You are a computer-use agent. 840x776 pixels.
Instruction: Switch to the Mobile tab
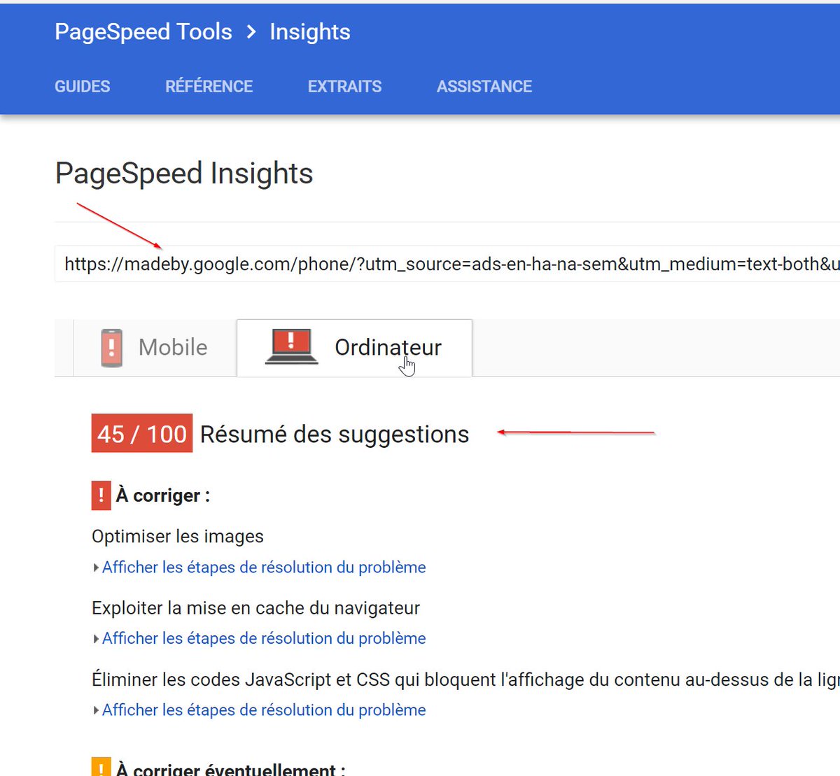(x=155, y=348)
